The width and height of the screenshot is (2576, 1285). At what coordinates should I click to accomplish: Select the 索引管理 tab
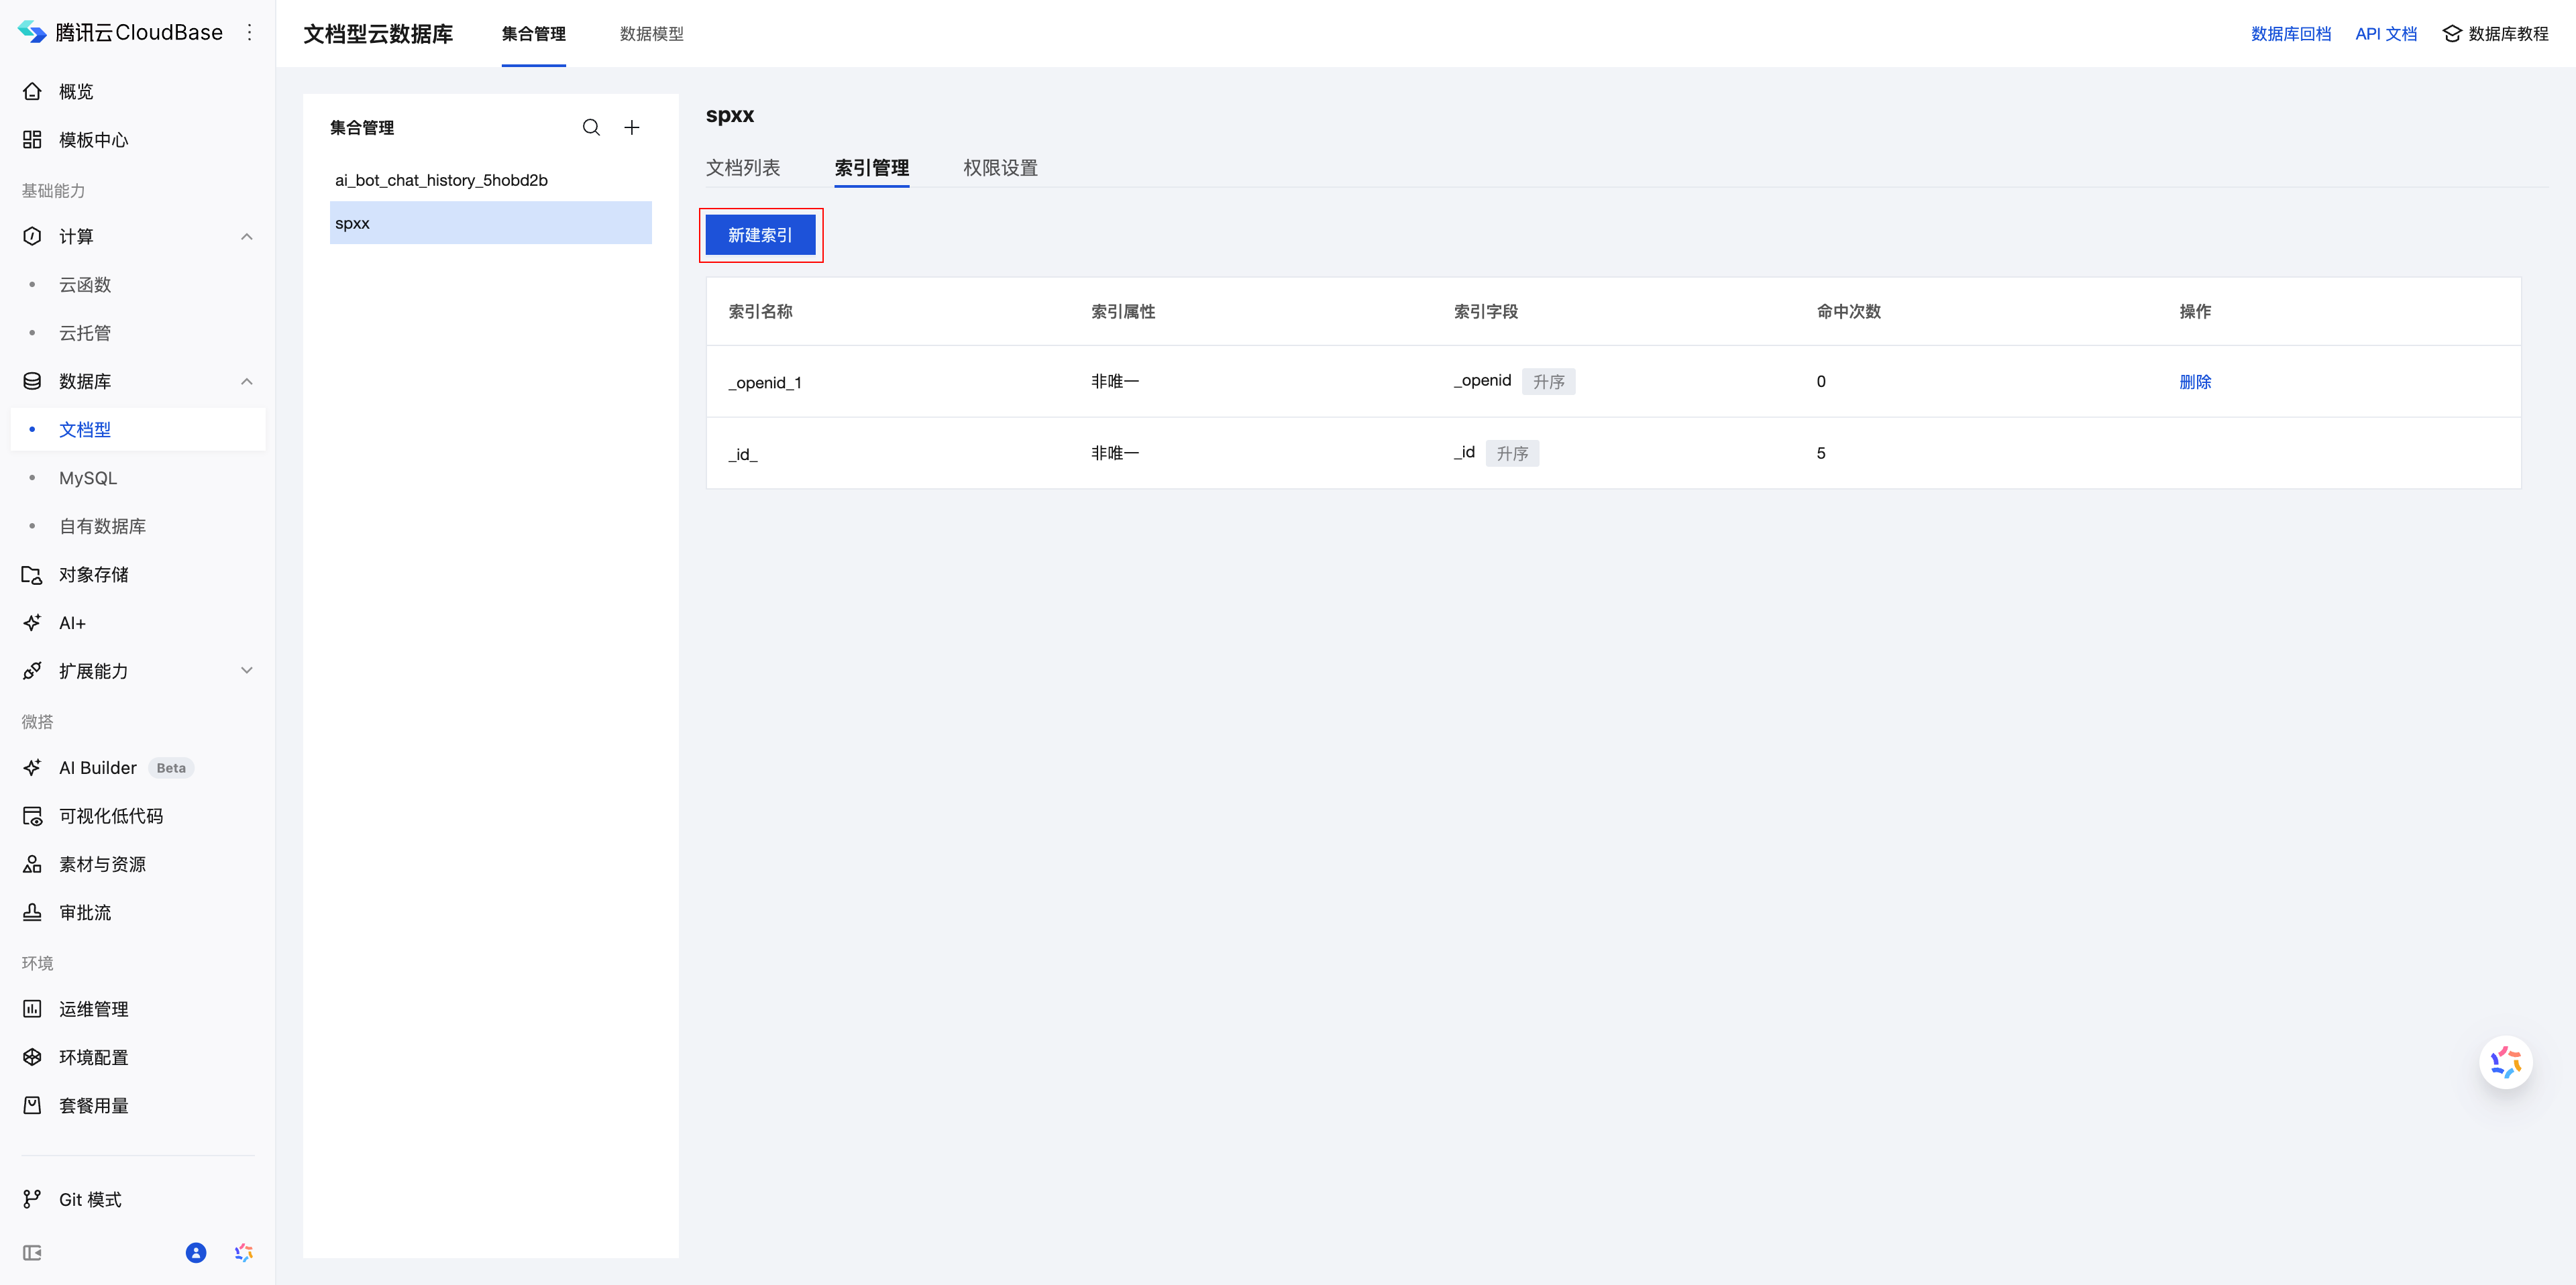pos(872,167)
